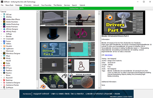Open the snowman drawing thumbnail

tap(81, 66)
